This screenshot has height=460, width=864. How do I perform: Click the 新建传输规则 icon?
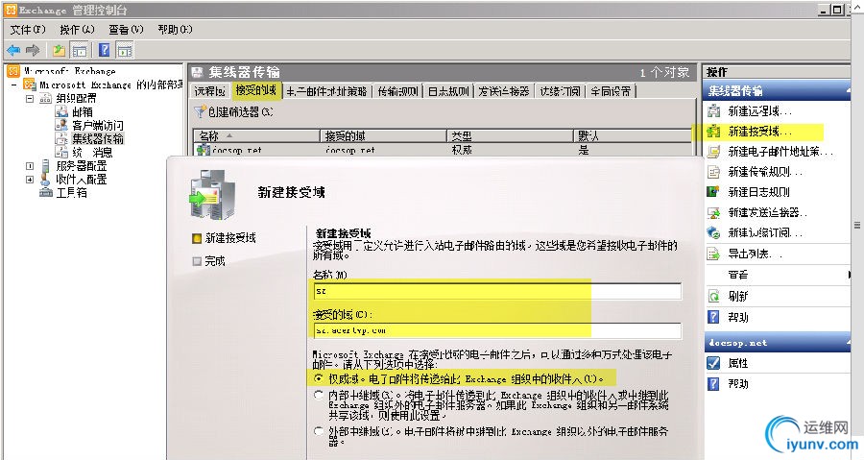714,172
